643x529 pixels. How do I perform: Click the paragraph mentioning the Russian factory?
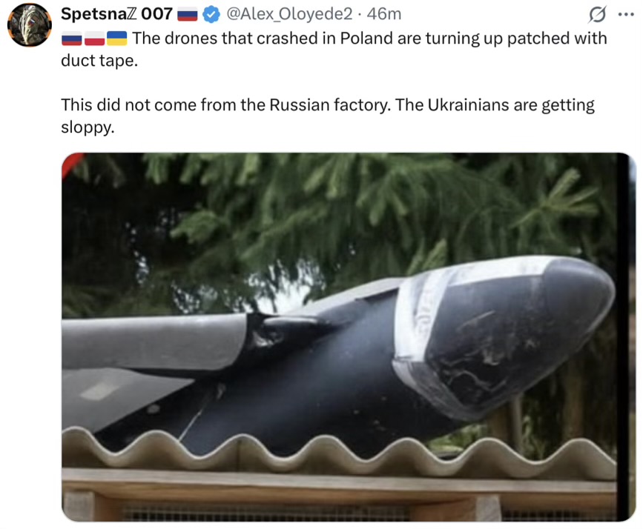pyautogui.click(x=328, y=116)
